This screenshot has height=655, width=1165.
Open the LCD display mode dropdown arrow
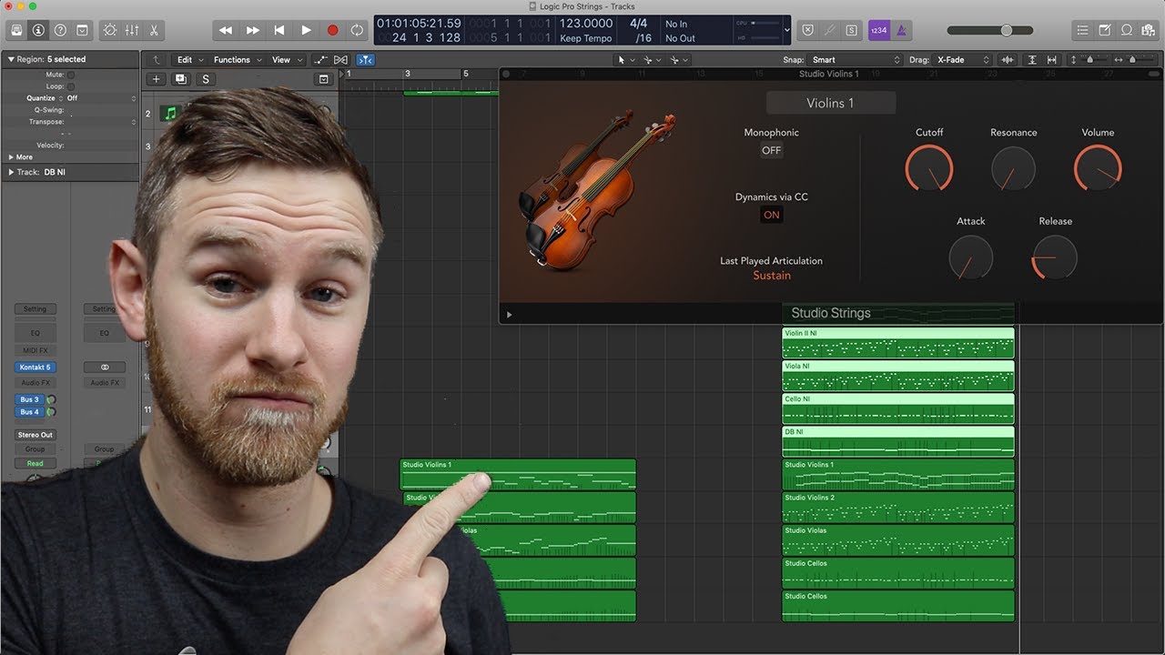click(786, 30)
